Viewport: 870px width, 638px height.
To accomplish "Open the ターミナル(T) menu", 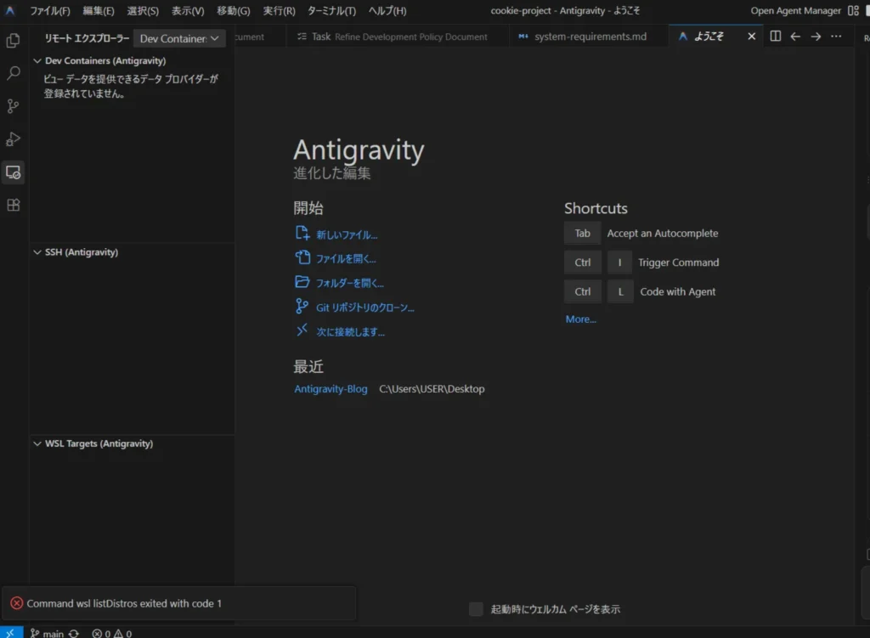I will click(x=331, y=10).
